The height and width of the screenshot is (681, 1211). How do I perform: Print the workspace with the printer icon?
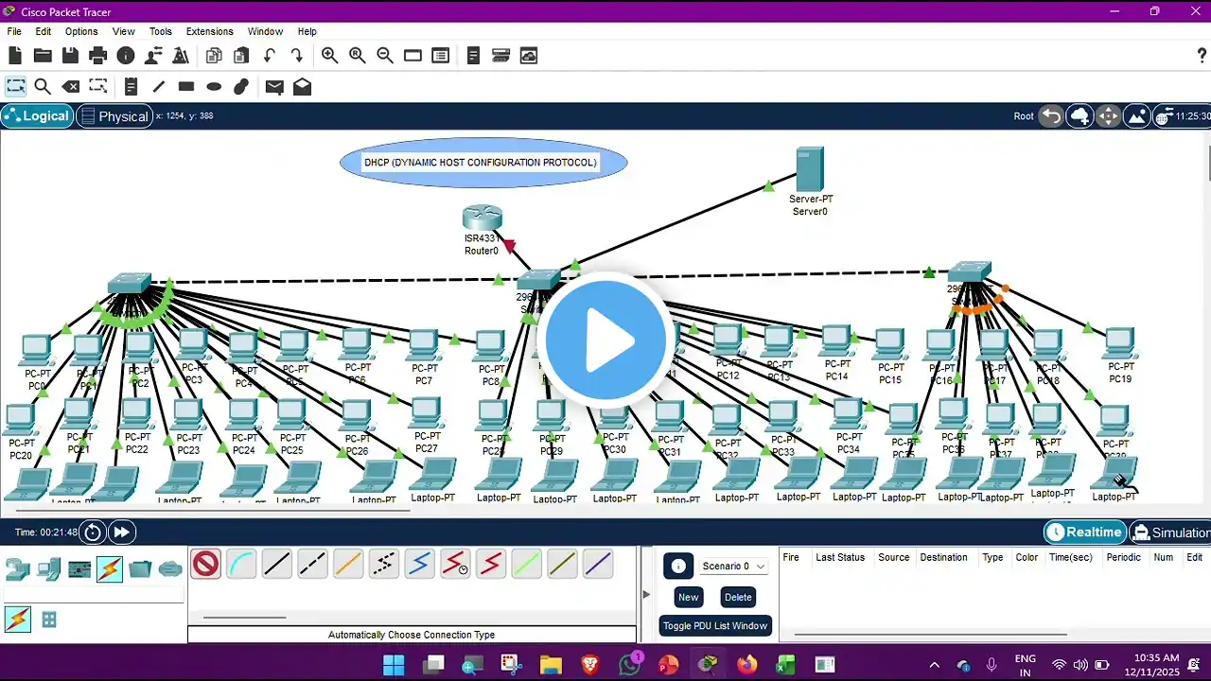pos(97,56)
